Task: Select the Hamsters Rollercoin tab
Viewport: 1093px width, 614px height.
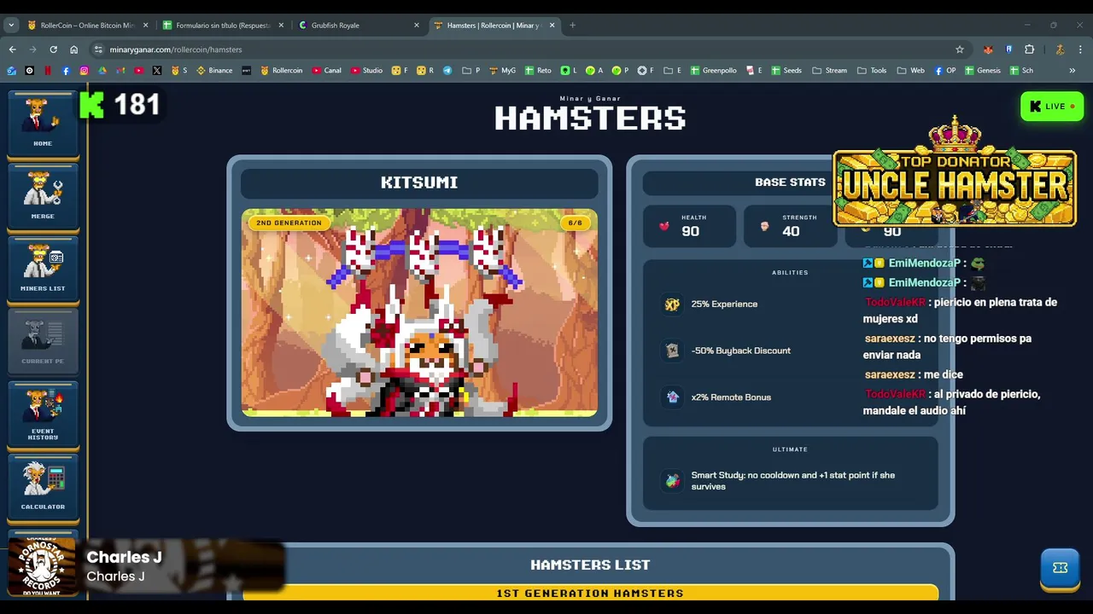Action: coord(494,26)
